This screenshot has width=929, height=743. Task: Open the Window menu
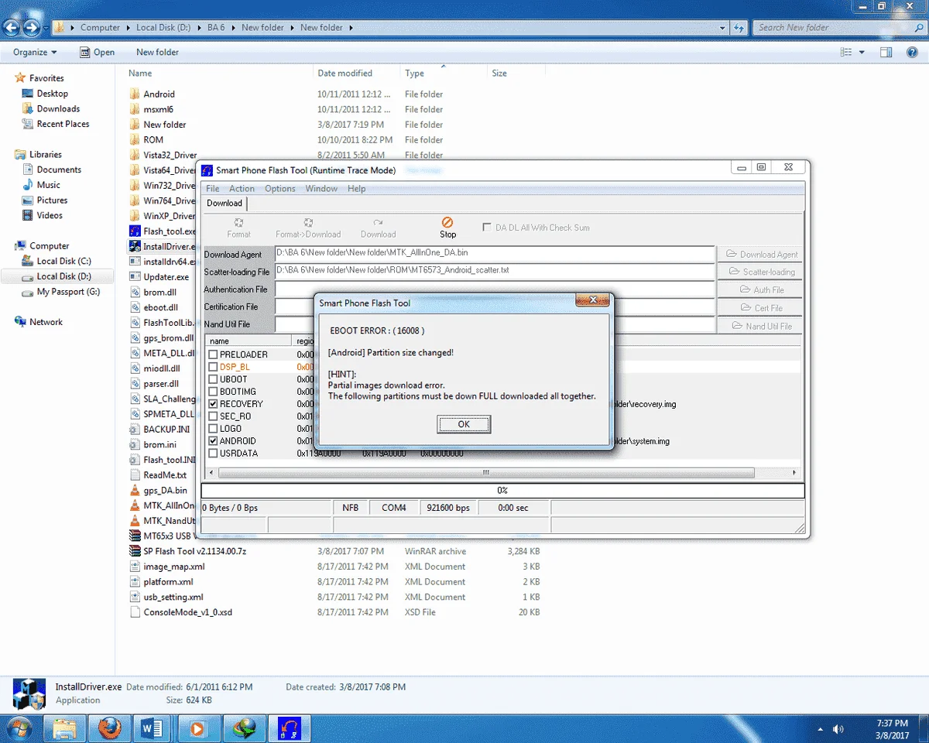[321, 189]
